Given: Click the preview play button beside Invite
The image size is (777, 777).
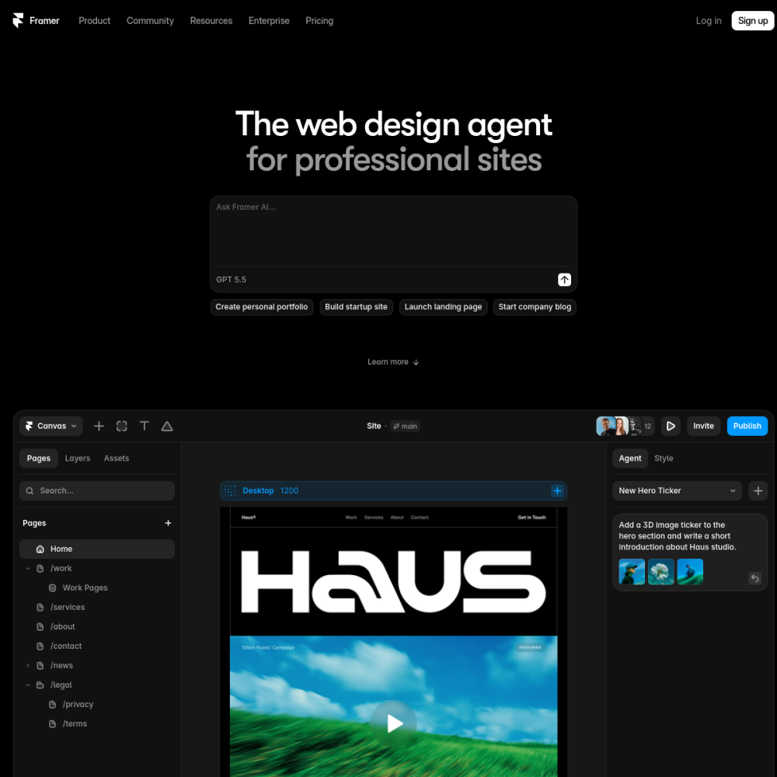Looking at the screenshot, I should click(x=671, y=426).
